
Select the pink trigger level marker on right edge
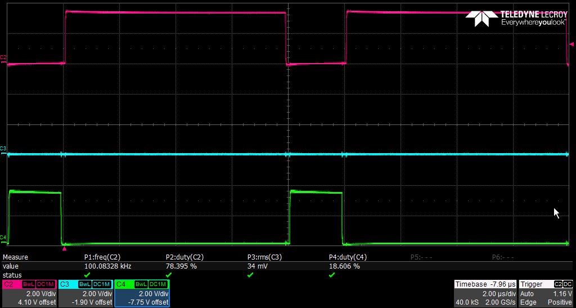tap(571, 44)
